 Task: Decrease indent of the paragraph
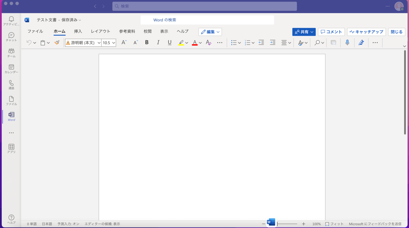coord(261,43)
